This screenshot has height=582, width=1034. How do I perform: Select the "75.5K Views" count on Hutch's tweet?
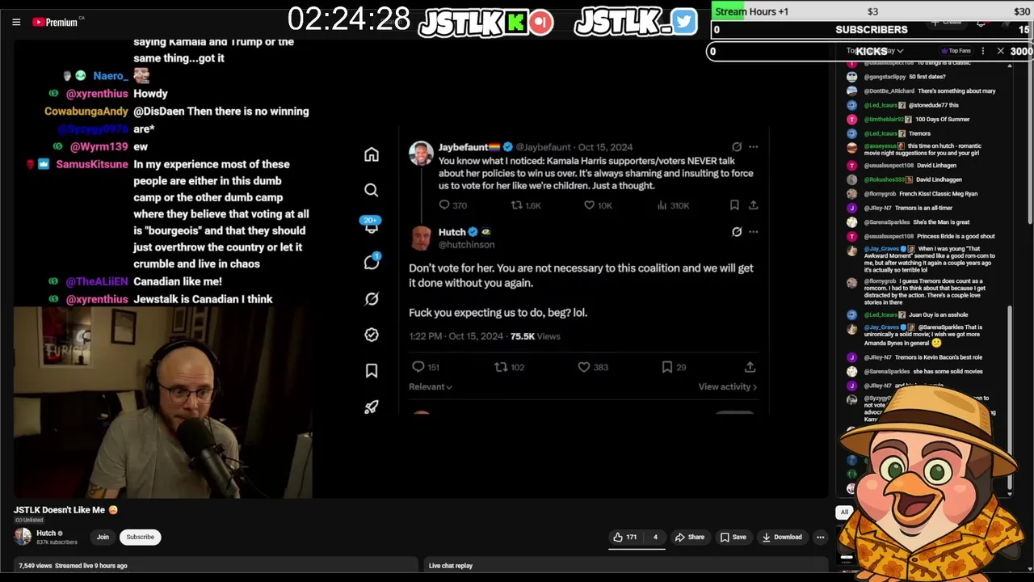point(535,336)
